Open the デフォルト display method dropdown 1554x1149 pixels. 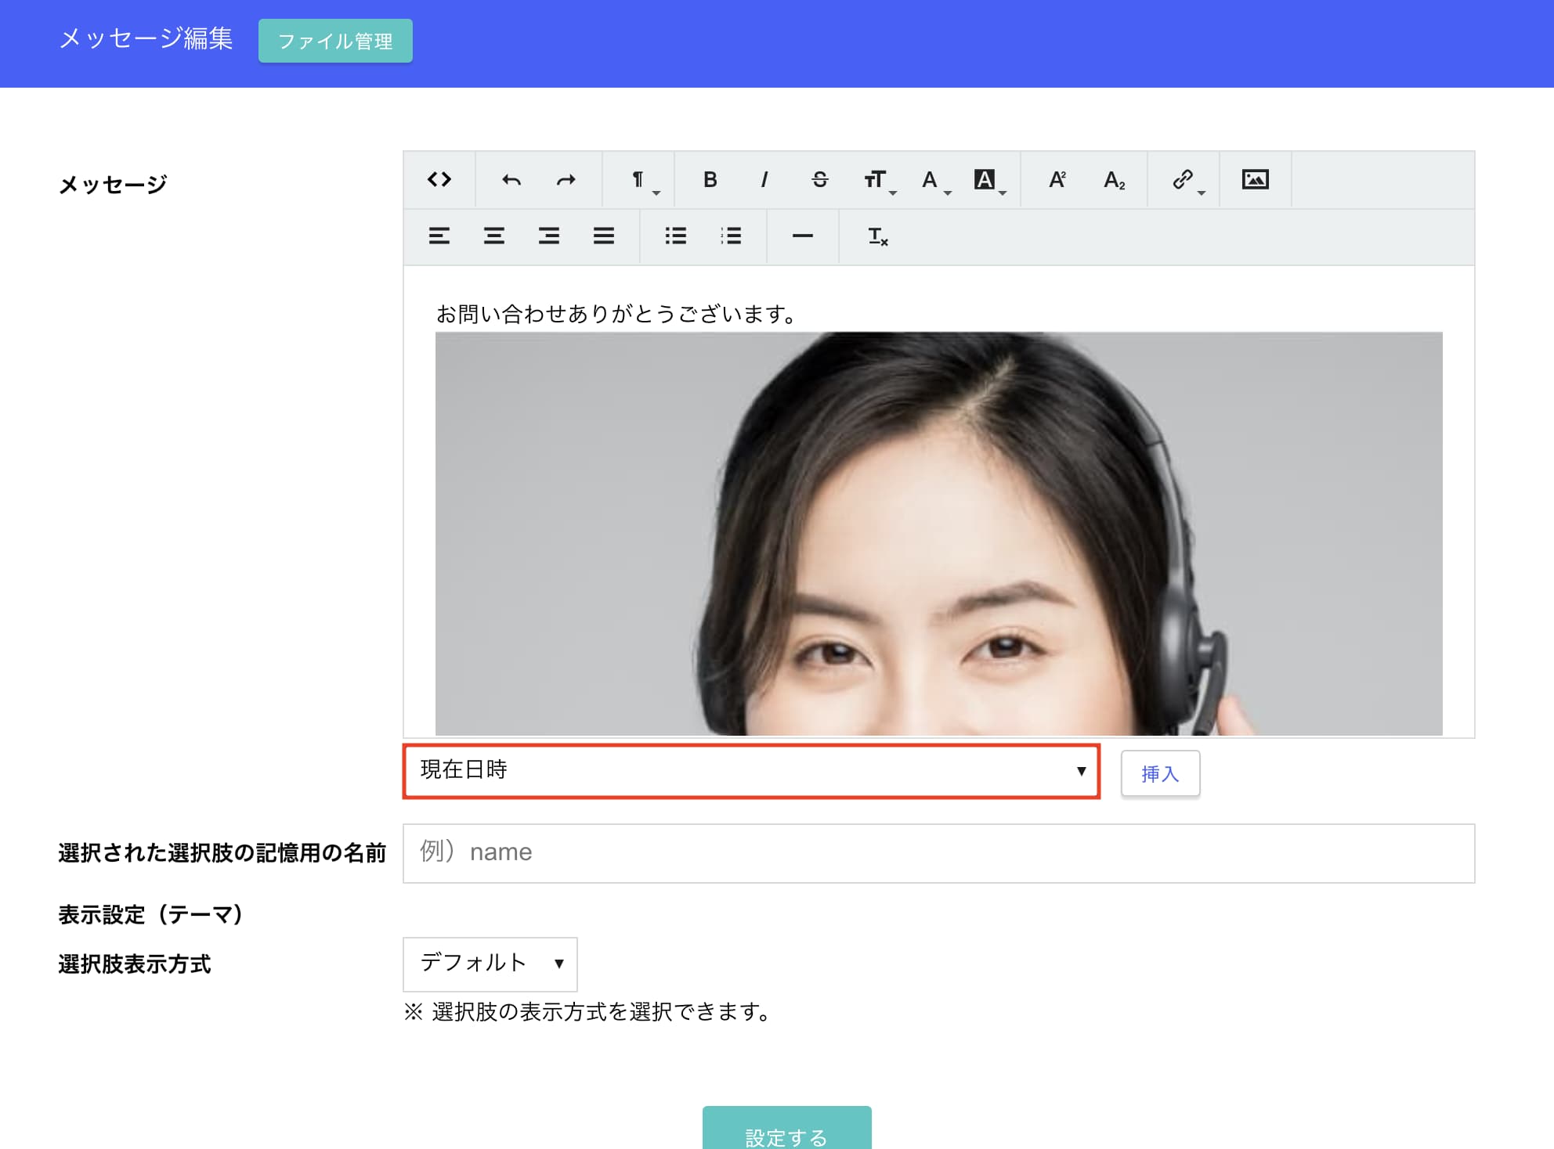coord(490,964)
